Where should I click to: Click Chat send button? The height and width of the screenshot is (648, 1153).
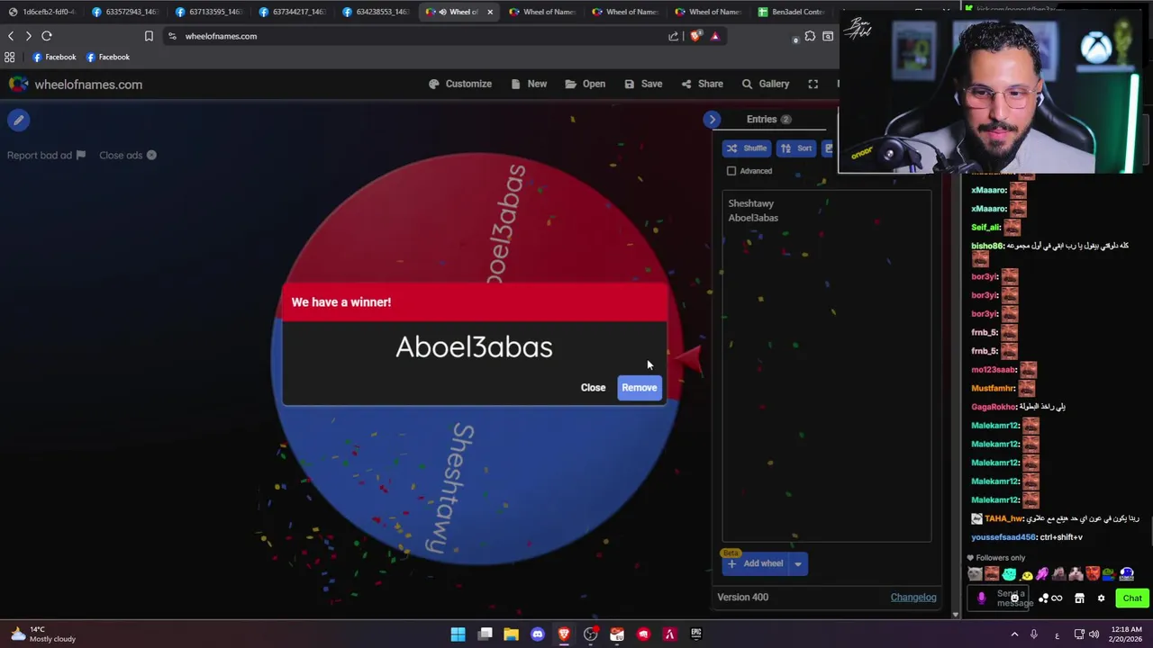1132,598
